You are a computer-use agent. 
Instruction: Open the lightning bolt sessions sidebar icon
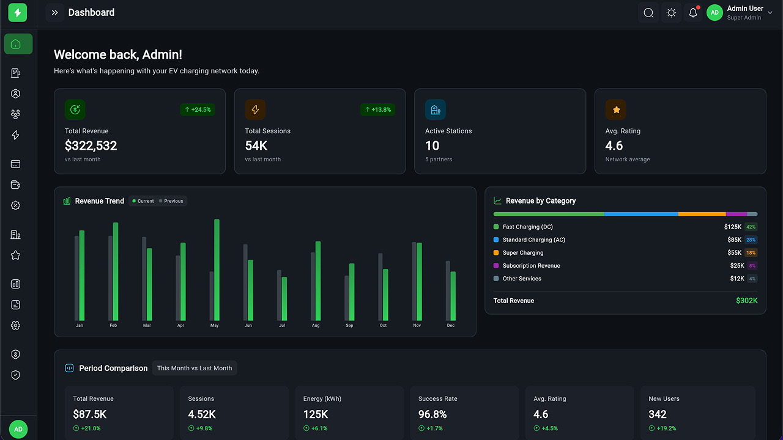click(x=16, y=135)
